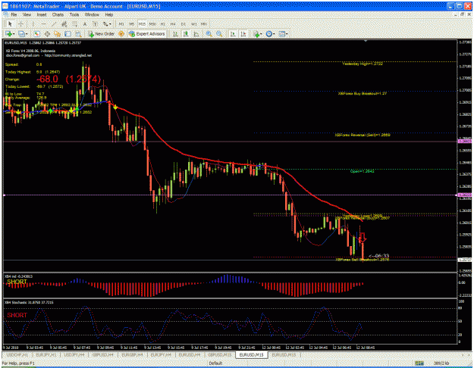Open the Help menu

pyautogui.click(x=108, y=14)
